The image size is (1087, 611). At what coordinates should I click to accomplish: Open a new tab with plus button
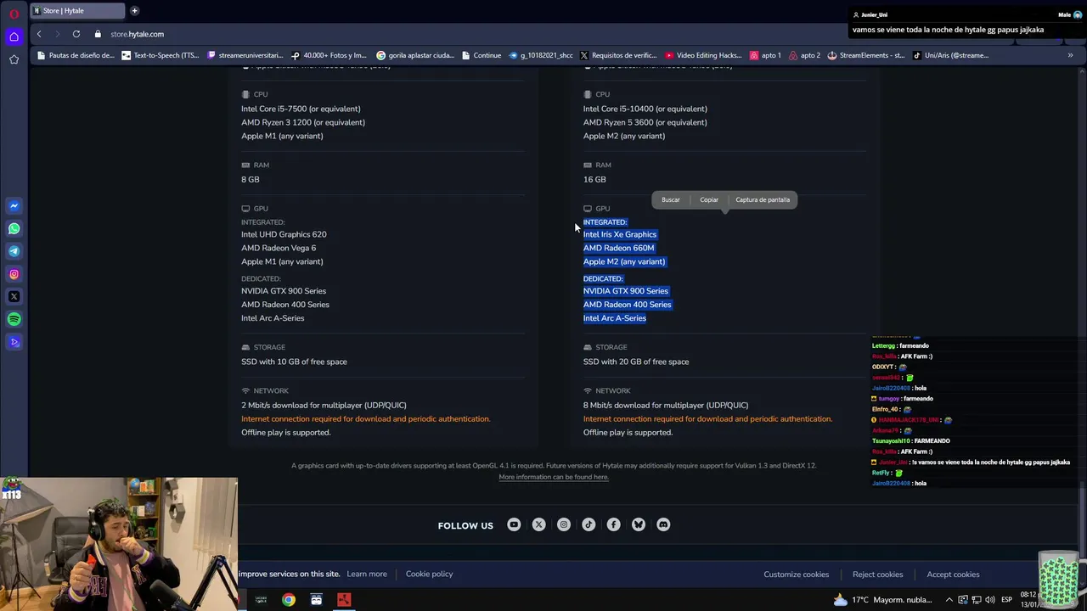point(134,11)
